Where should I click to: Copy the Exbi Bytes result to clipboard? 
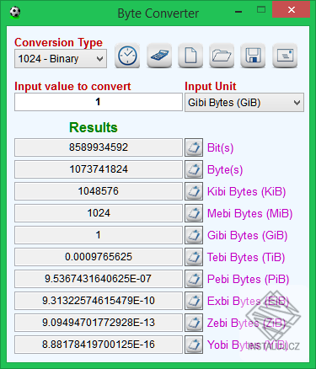pyautogui.click(x=194, y=301)
